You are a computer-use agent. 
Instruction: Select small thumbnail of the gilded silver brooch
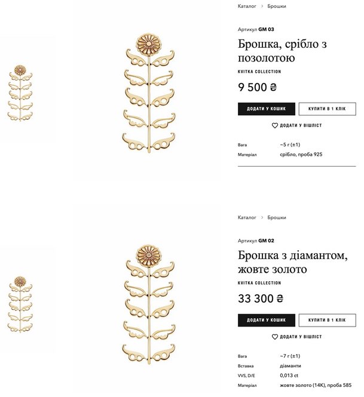coord(20,93)
